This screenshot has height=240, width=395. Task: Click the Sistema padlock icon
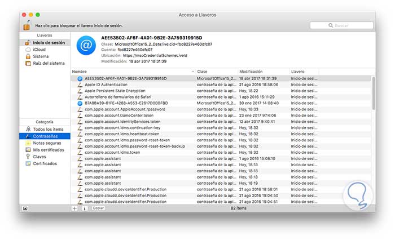[28, 56]
